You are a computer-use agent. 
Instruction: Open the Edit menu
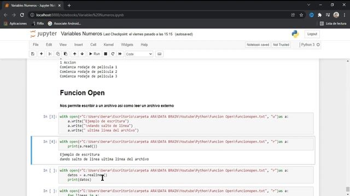point(49,45)
